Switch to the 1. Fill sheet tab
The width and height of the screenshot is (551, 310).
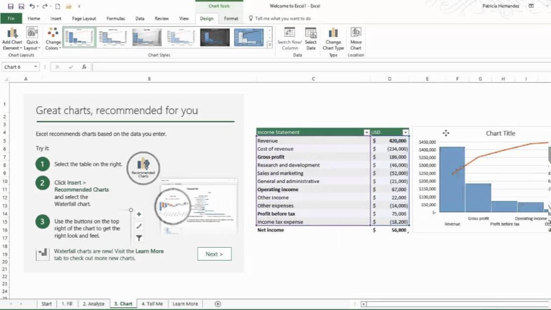tap(67, 304)
